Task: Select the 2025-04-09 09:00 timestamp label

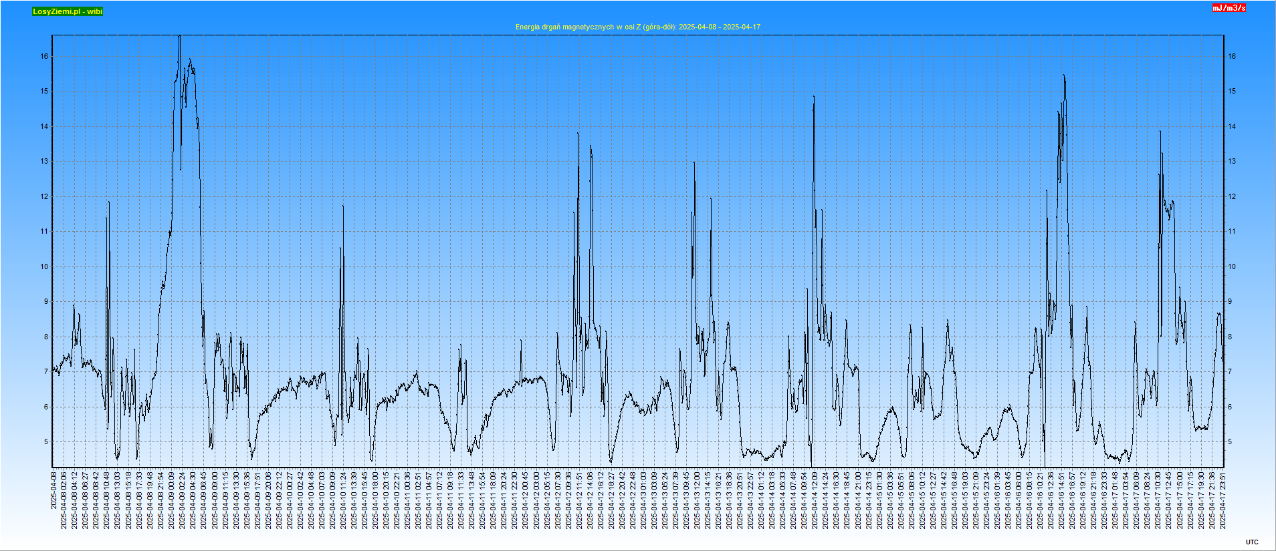Action: 215,501
